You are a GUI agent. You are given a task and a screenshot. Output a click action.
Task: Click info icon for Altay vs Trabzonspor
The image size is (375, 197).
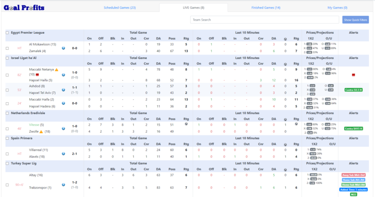tap(63, 184)
